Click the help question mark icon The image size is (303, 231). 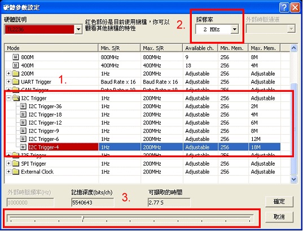(284, 7)
